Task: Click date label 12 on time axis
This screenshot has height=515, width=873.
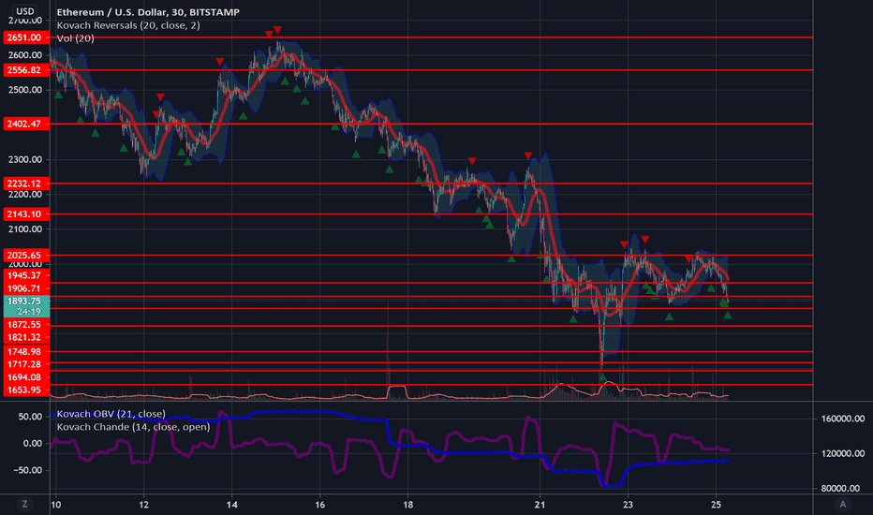Action: 143,505
